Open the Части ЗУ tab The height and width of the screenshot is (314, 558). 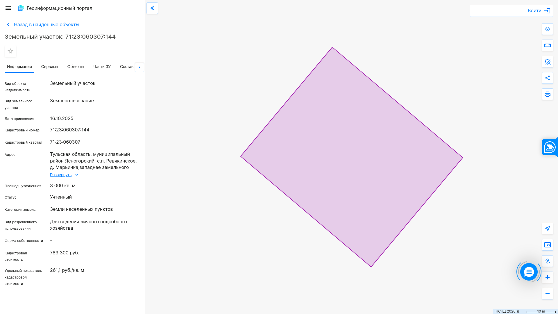click(x=102, y=67)
